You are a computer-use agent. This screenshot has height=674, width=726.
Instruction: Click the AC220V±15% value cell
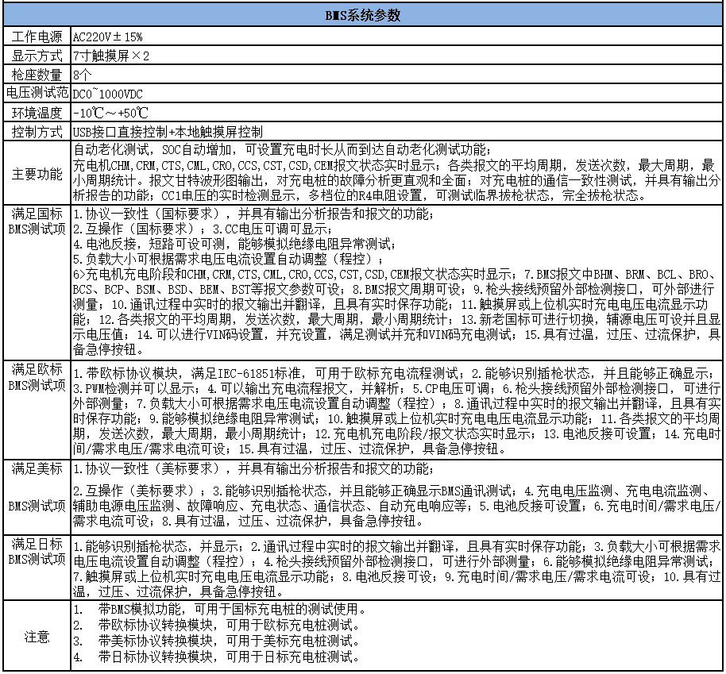click(x=108, y=37)
